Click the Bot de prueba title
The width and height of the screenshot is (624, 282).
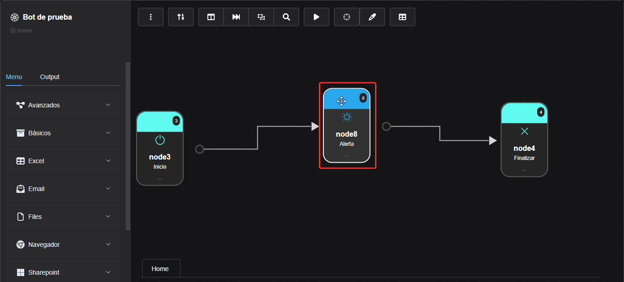[x=48, y=17]
